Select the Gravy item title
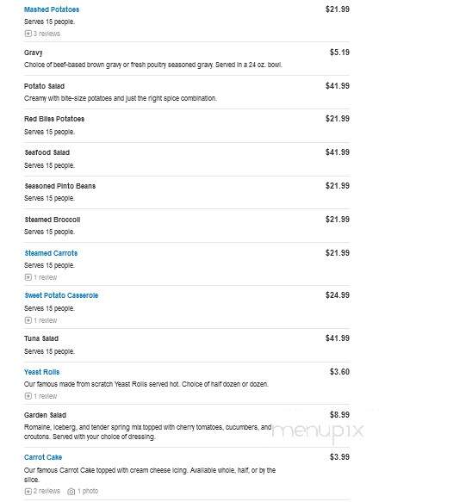Viewport: 472px width, 502px height. click(34, 53)
